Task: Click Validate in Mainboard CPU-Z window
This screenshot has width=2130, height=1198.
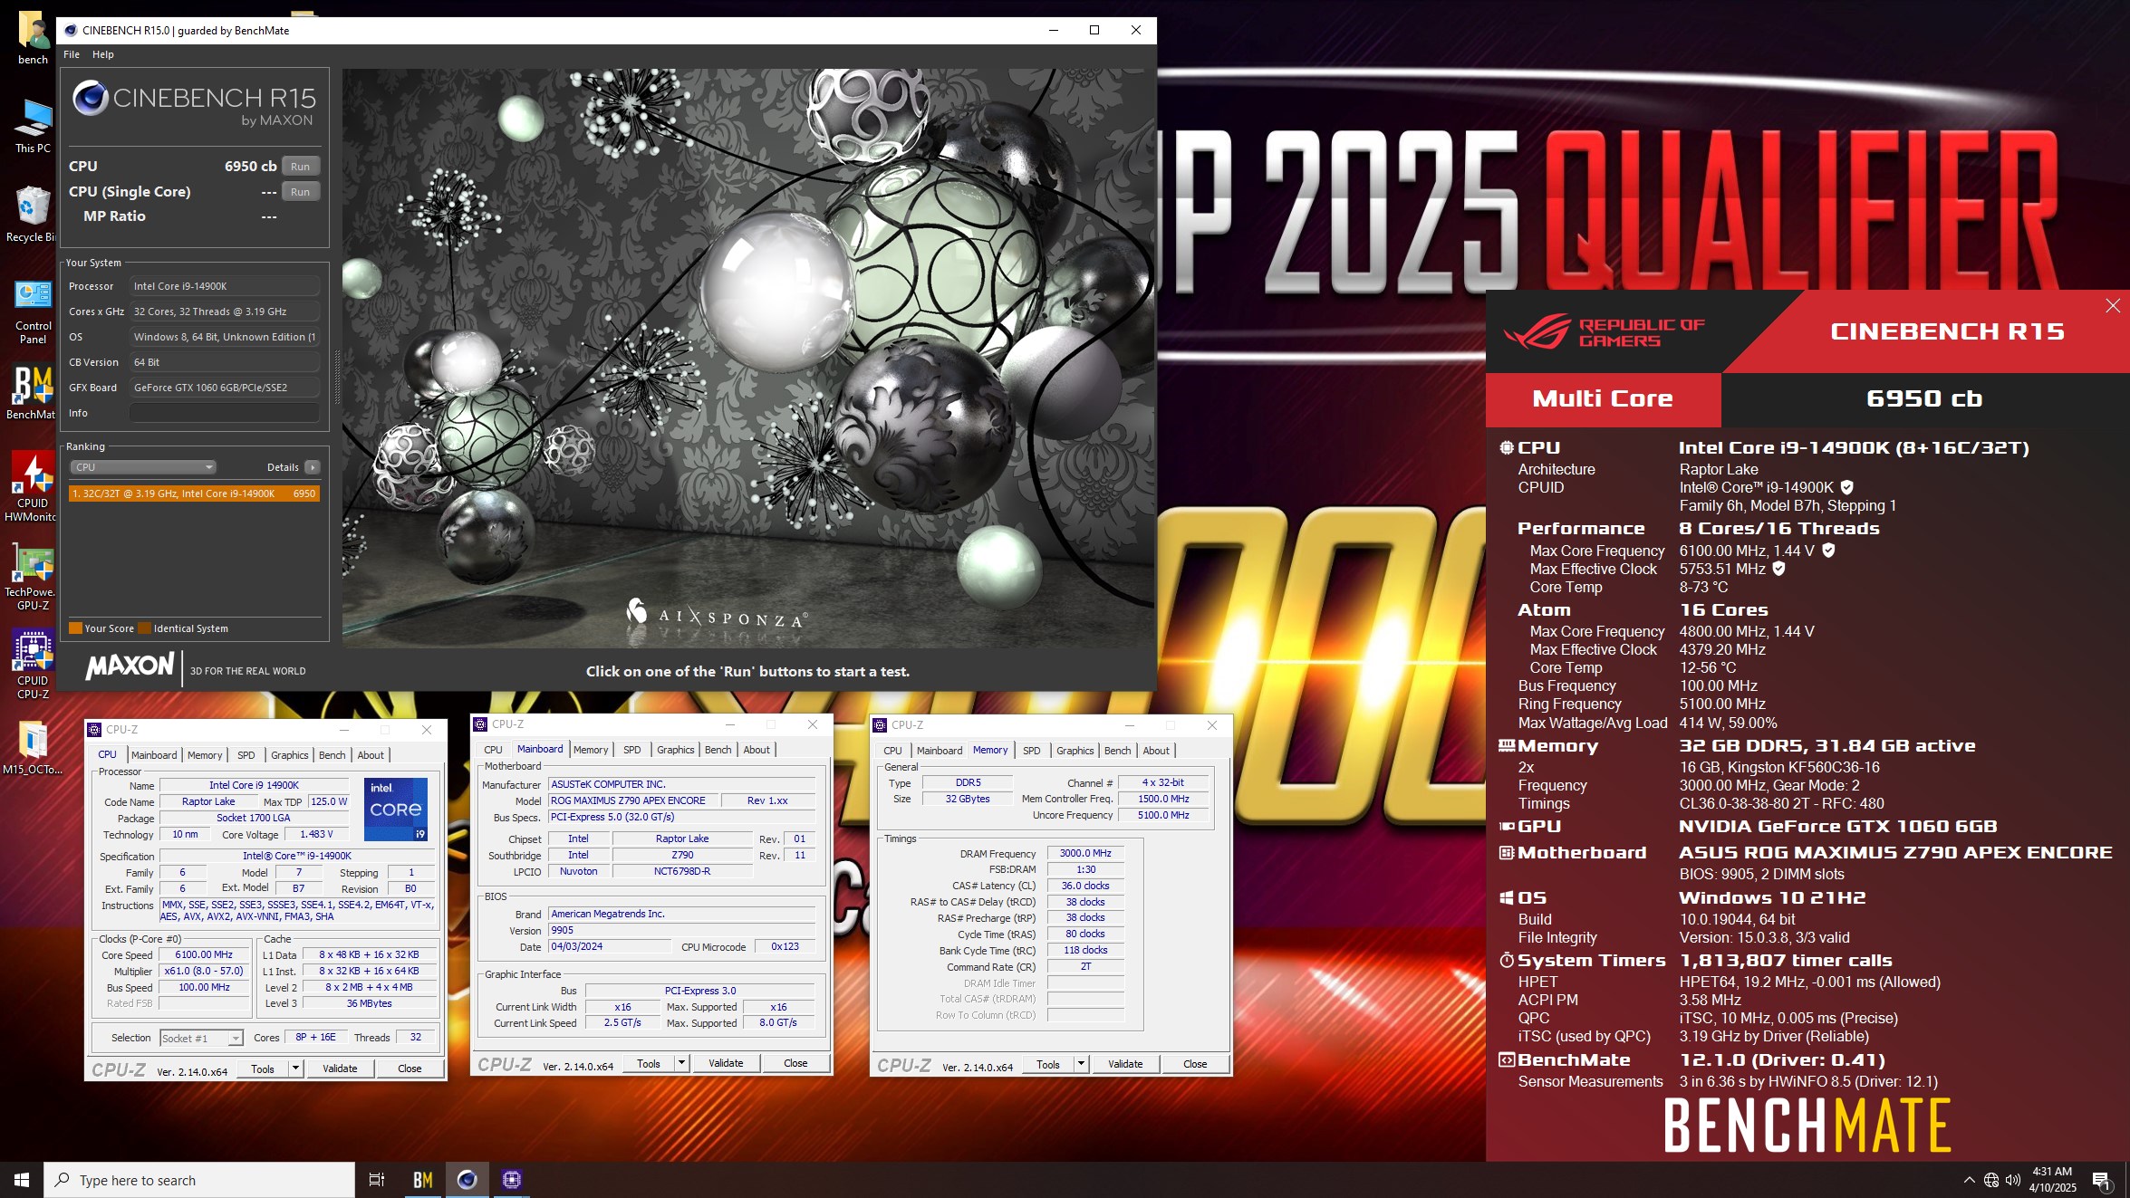Action: point(726,1063)
